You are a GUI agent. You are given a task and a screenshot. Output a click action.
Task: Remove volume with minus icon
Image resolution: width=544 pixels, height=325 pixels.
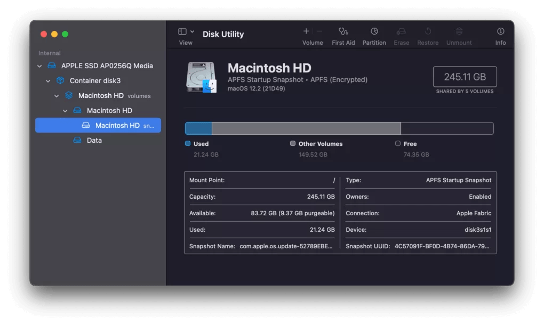pos(319,31)
